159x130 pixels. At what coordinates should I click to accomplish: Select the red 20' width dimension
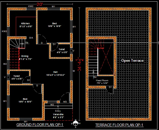[40, 4]
